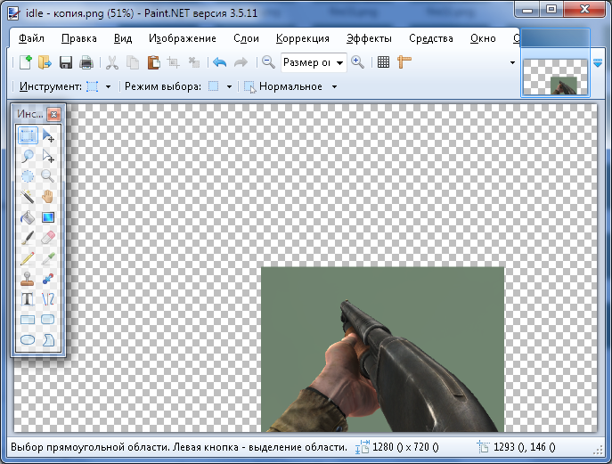Click the Zoom In magnifier button
Viewport: 612px width, 464px height.
(x=357, y=62)
